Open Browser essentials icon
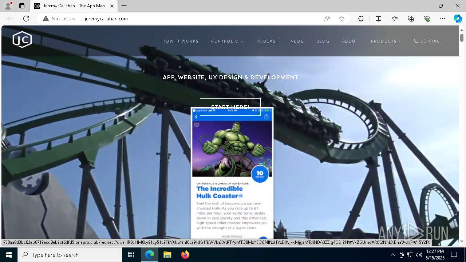Screen dimensions: 466x262 pos(427,19)
